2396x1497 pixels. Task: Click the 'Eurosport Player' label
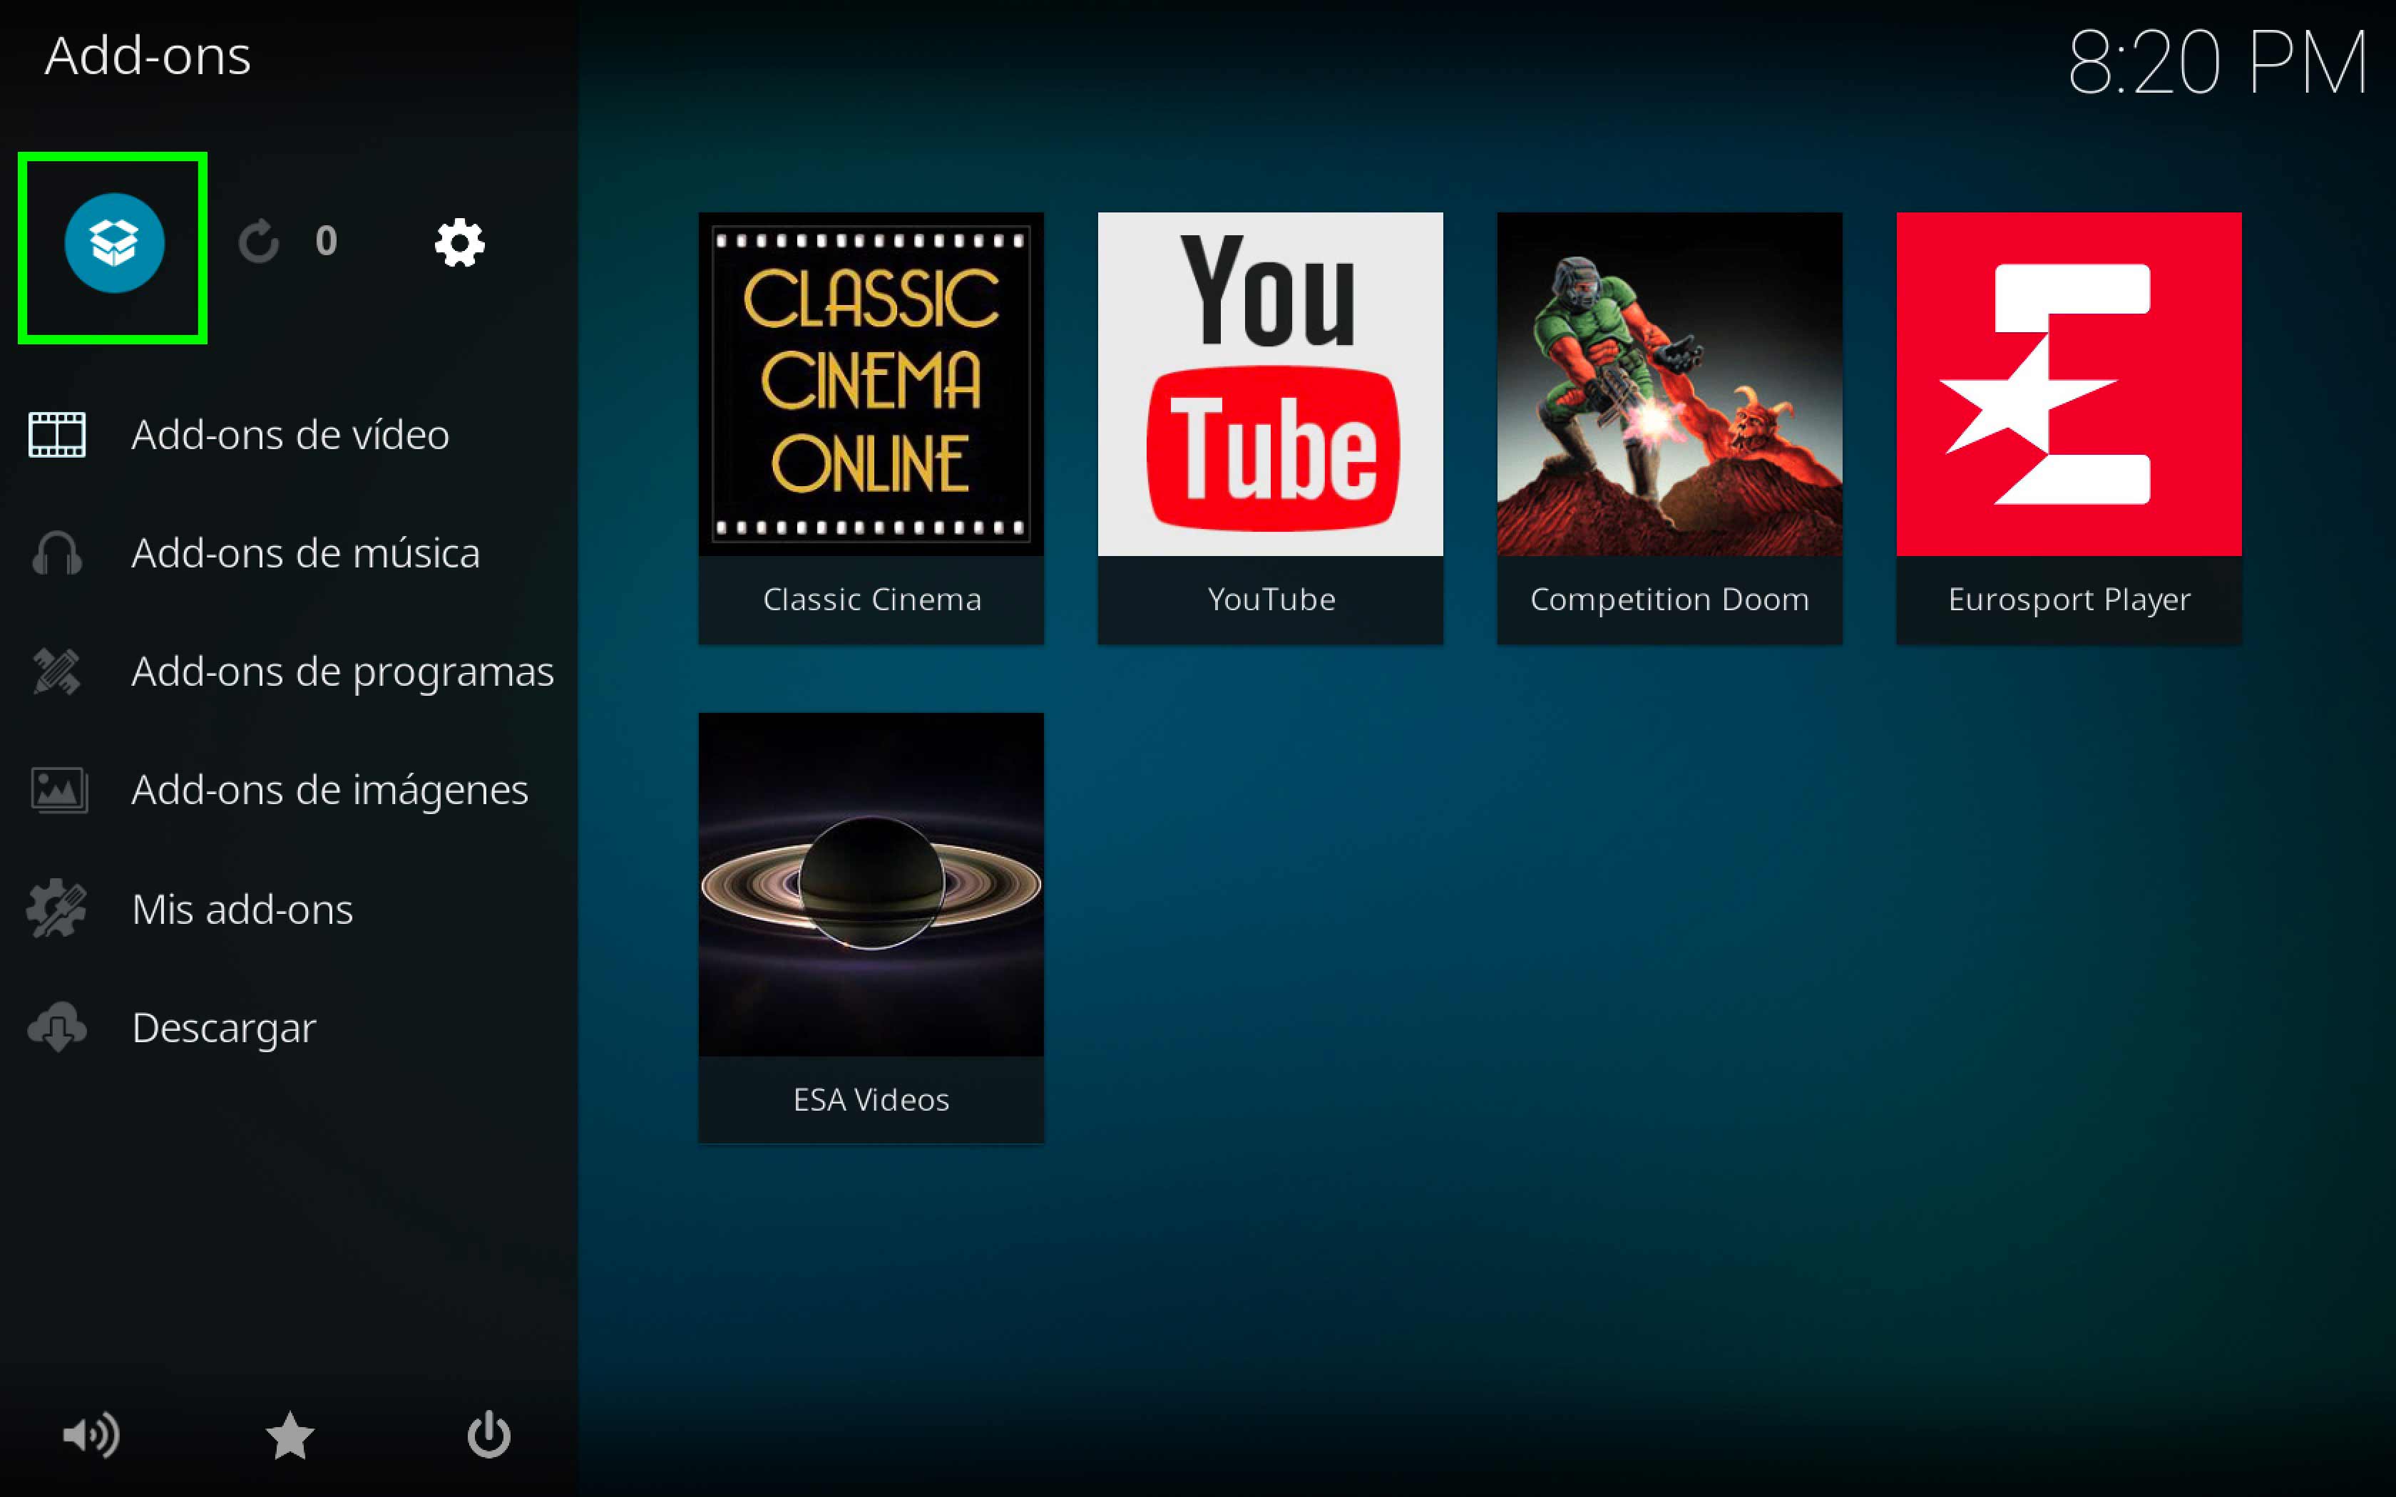tap(2069, 600)
